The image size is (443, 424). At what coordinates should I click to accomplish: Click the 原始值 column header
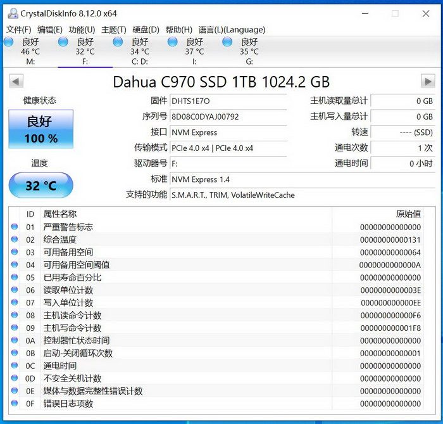[x=407, y=214]
